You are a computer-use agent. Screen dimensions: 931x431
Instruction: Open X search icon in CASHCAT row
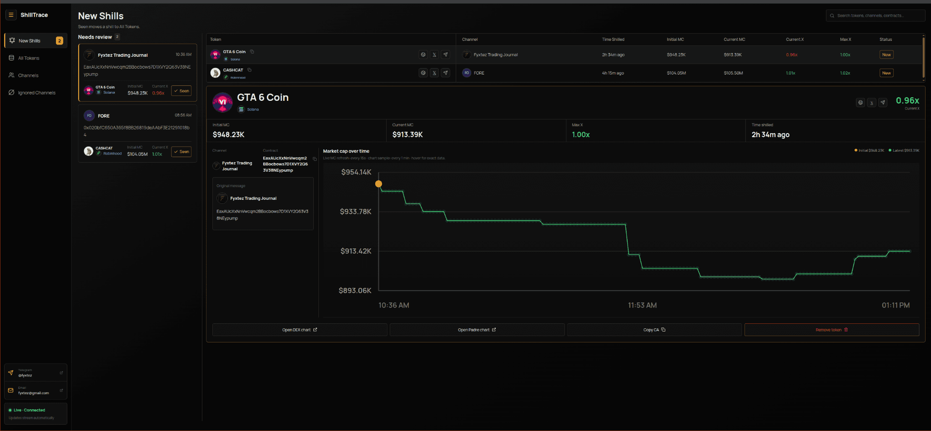point(434,73)
